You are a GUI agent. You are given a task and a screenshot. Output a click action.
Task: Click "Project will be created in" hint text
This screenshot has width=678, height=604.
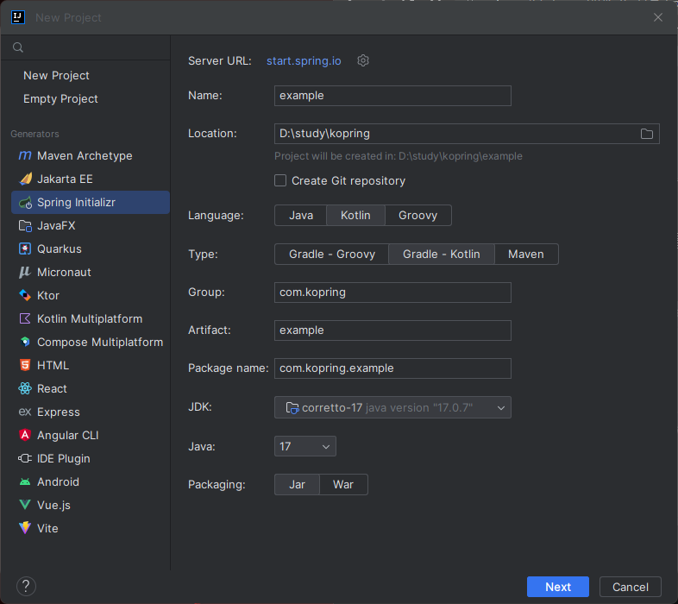coord(399,156)
